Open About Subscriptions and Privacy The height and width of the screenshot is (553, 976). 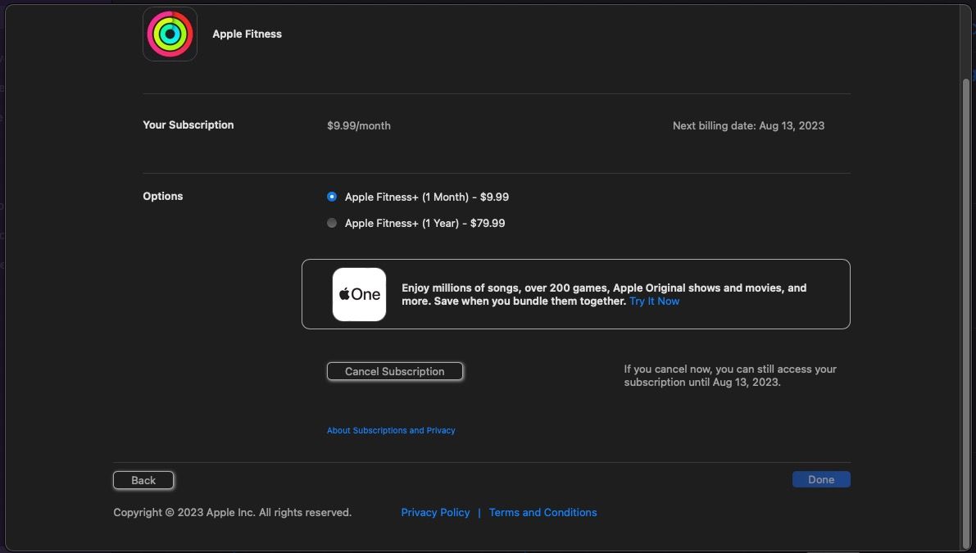[391, 429]
